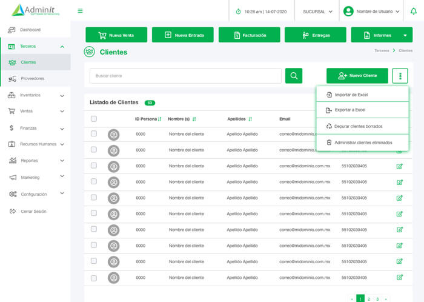424x302 pixels.
Task: Check the select-all header checkbox
Action: coord(94,119)
